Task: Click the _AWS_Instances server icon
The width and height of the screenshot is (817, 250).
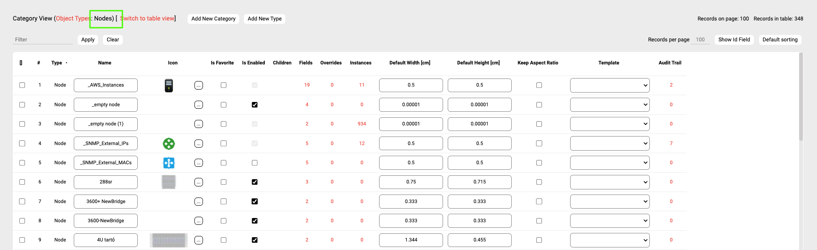Action: click(169, 85)
